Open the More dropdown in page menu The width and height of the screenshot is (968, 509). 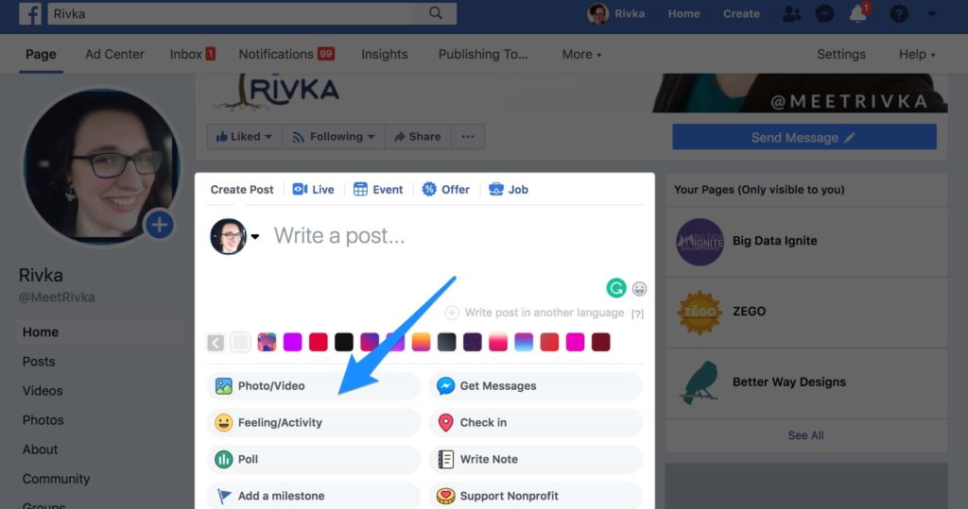tap(581, 55)
